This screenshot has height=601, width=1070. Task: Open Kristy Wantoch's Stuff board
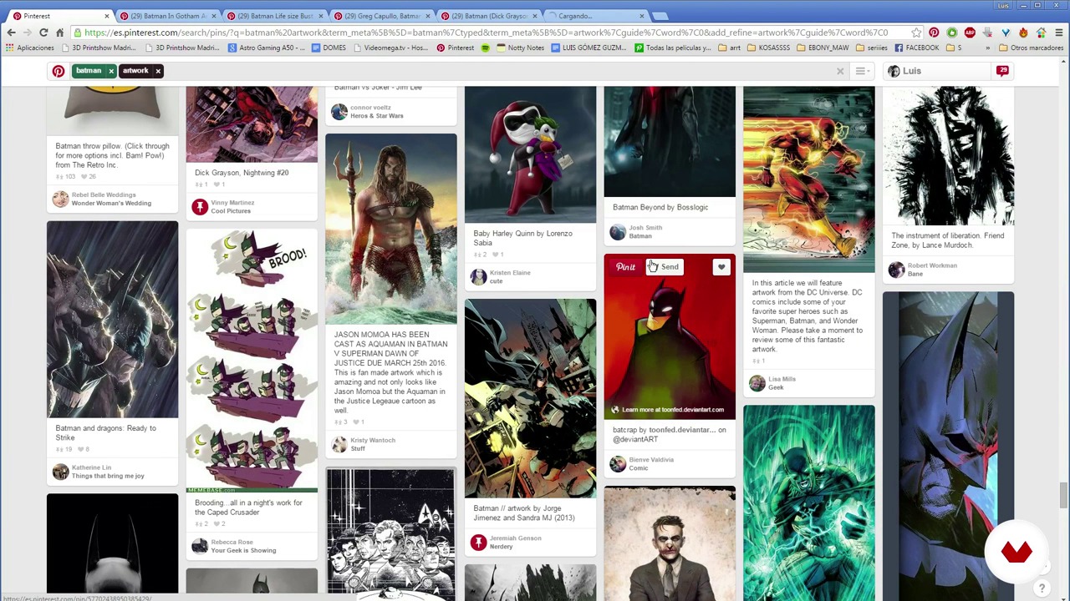point(357,449)
